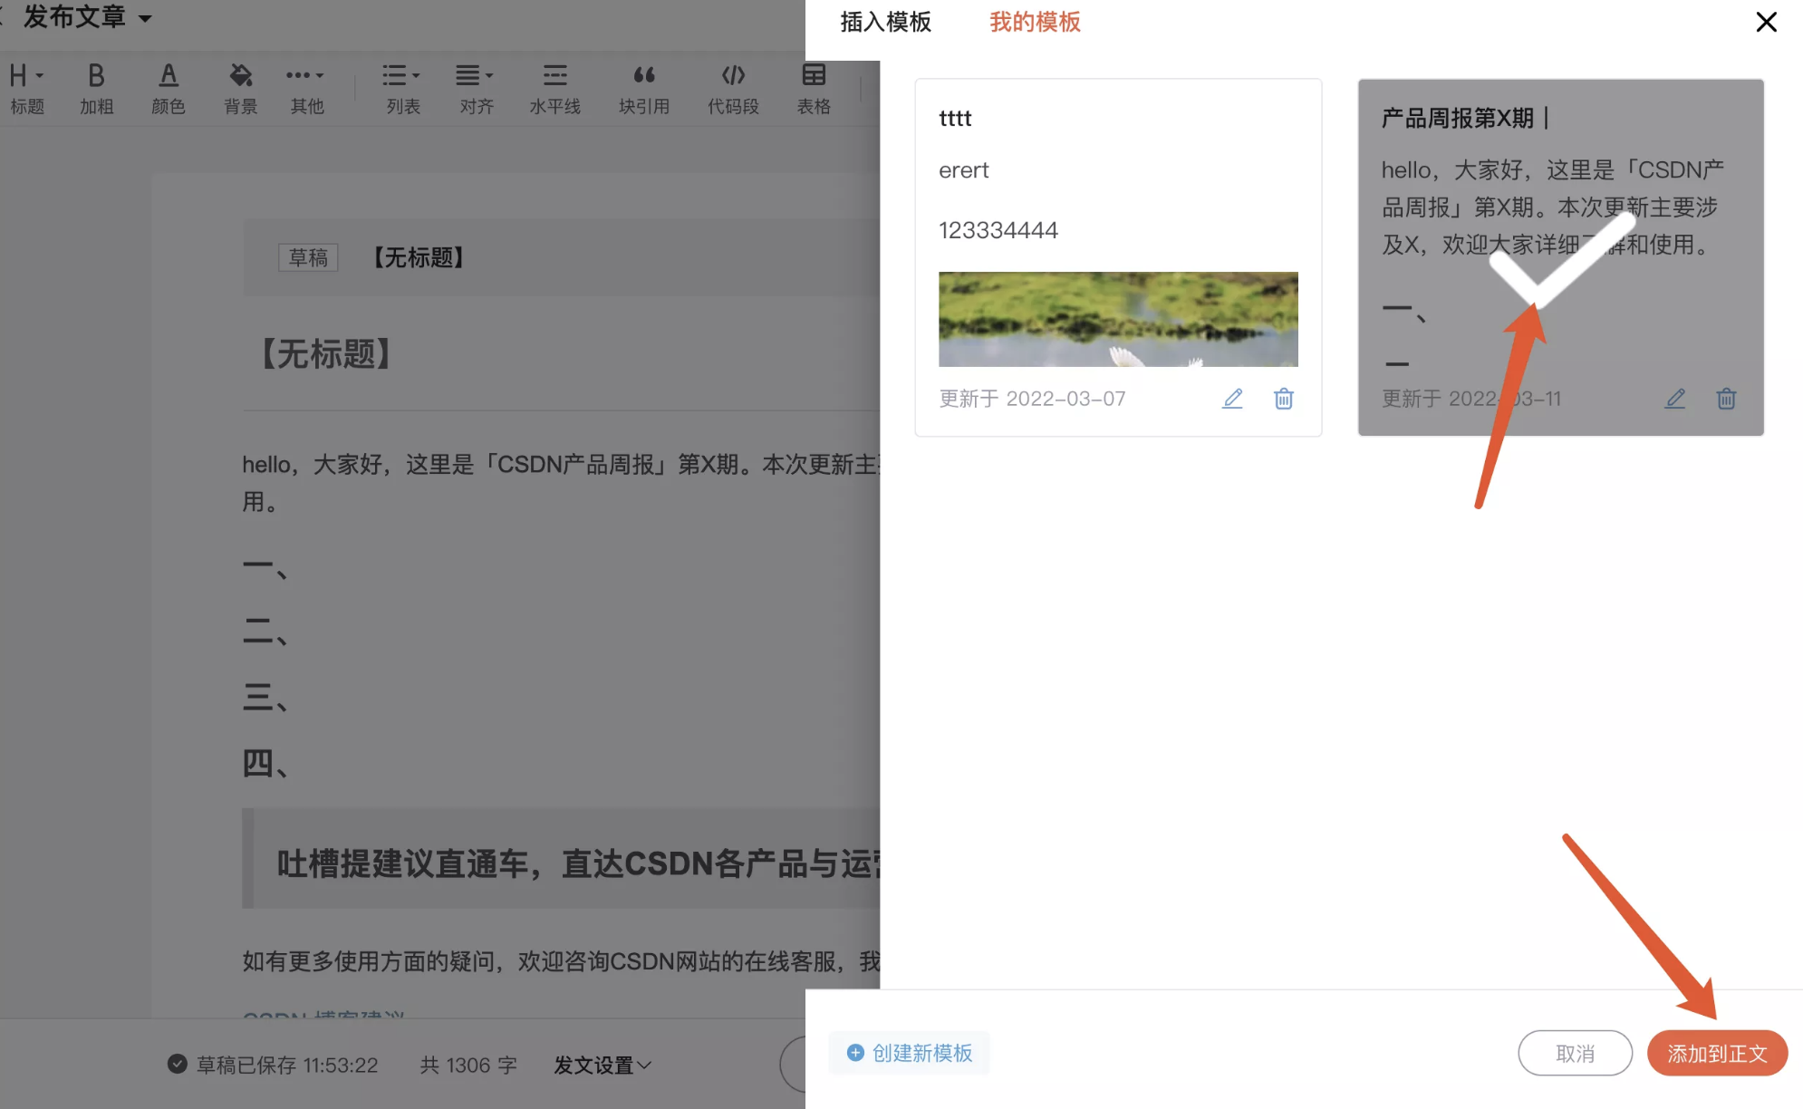Click erert text in tttt template
This screenshot has width=1803, height=1109.
coord(963,170)
